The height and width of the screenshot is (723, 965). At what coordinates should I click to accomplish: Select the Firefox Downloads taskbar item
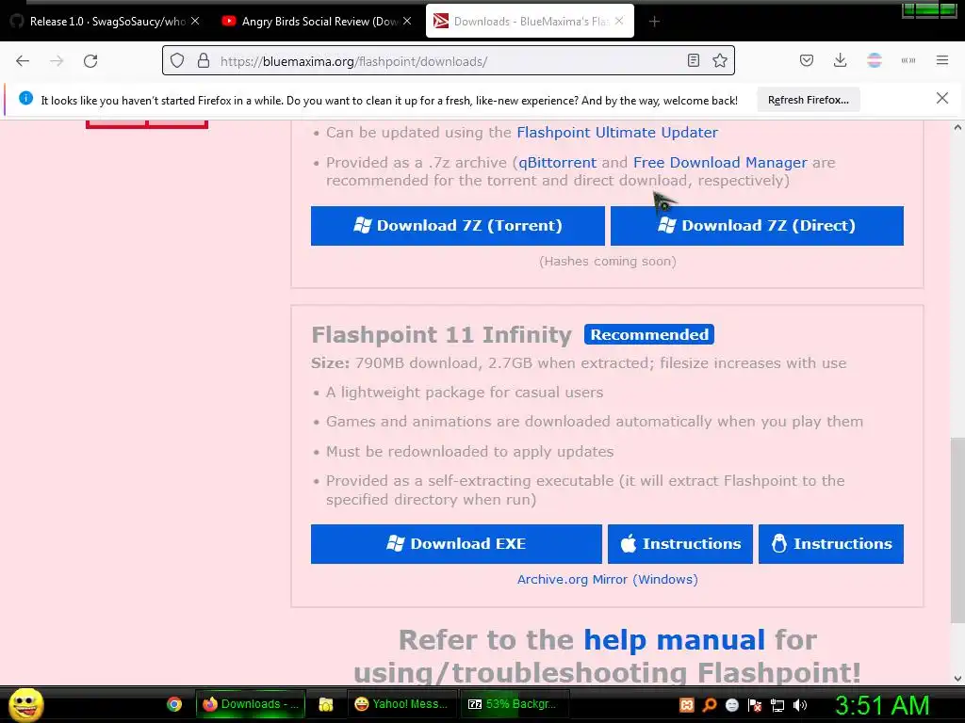[251, 704]
